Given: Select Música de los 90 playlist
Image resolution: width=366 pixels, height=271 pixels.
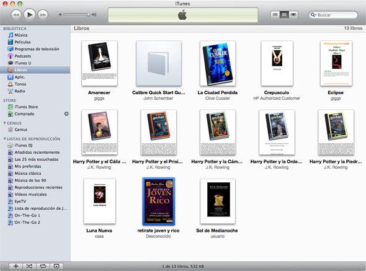Looking at the screenshot, I should point(35,180).
